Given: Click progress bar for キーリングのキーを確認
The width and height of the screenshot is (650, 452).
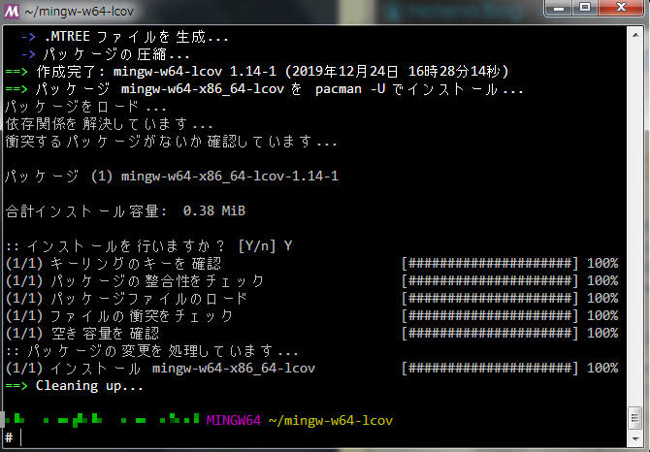Looking at the screenshot, I should pyautogui.click(x=490, y=264).
